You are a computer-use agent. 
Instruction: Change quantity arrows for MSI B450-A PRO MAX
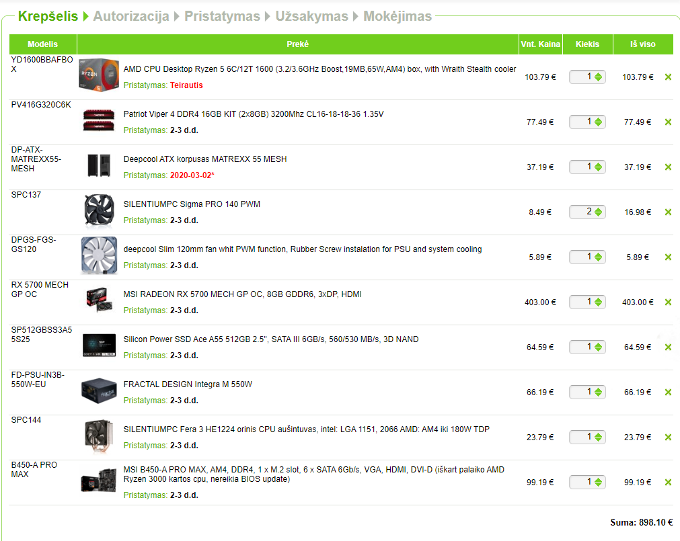(x=599, y=483)
